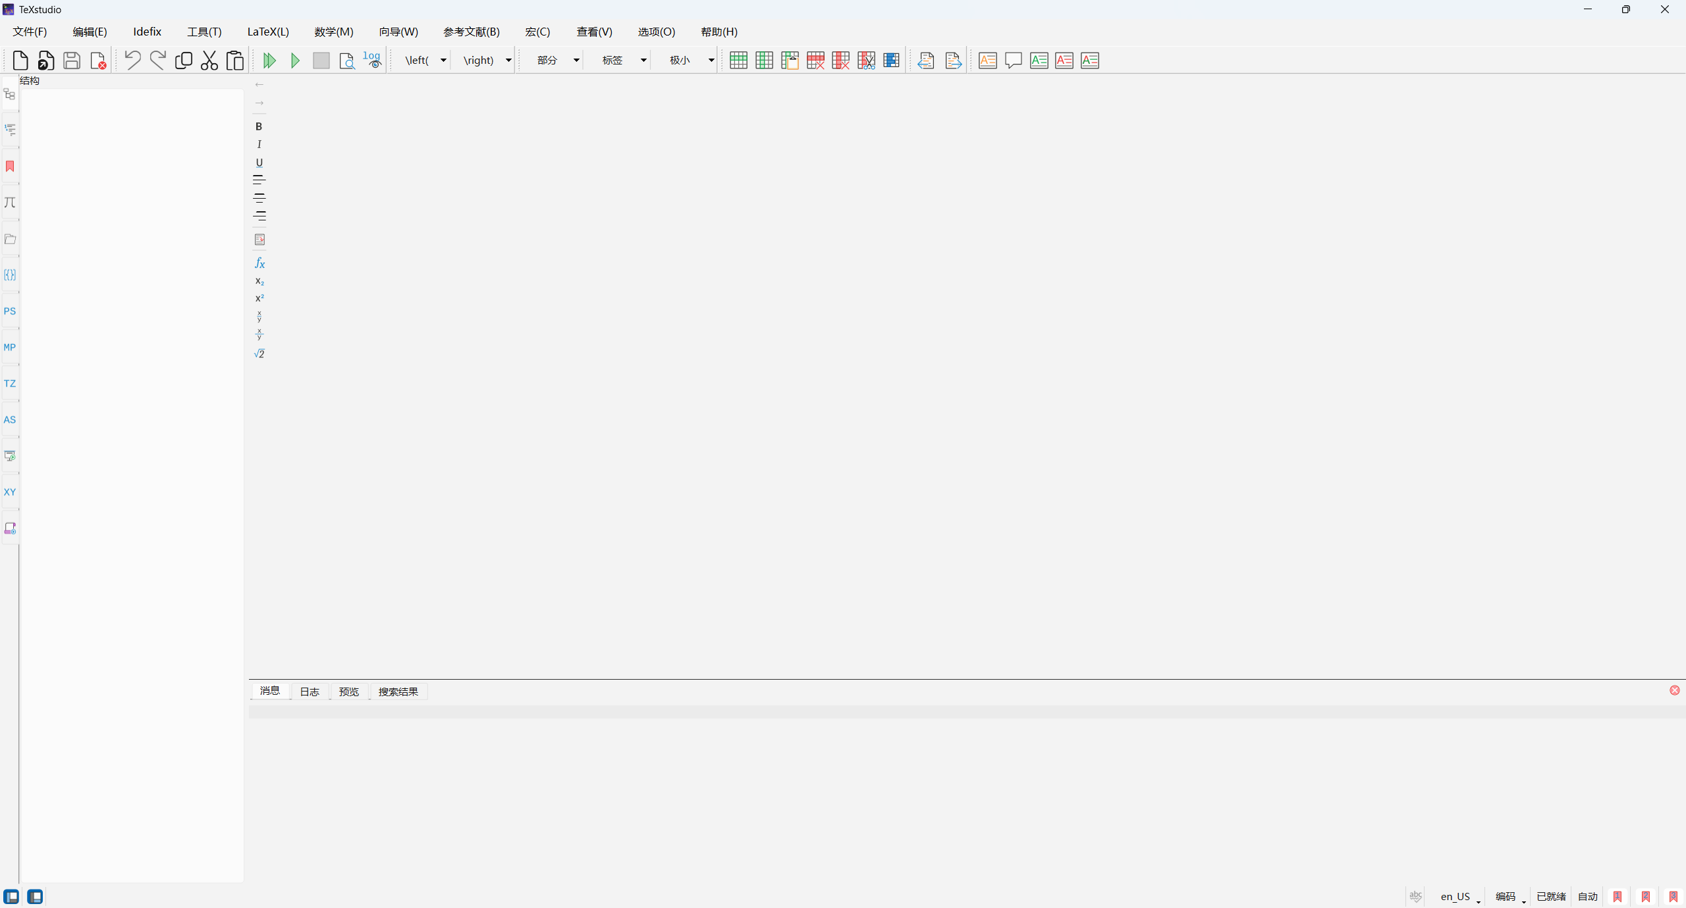Image resolution: width=1686 pixels, height=908 pixels.
Task: Open the View PDF magnifier icon
Action: tap(346, 61)
